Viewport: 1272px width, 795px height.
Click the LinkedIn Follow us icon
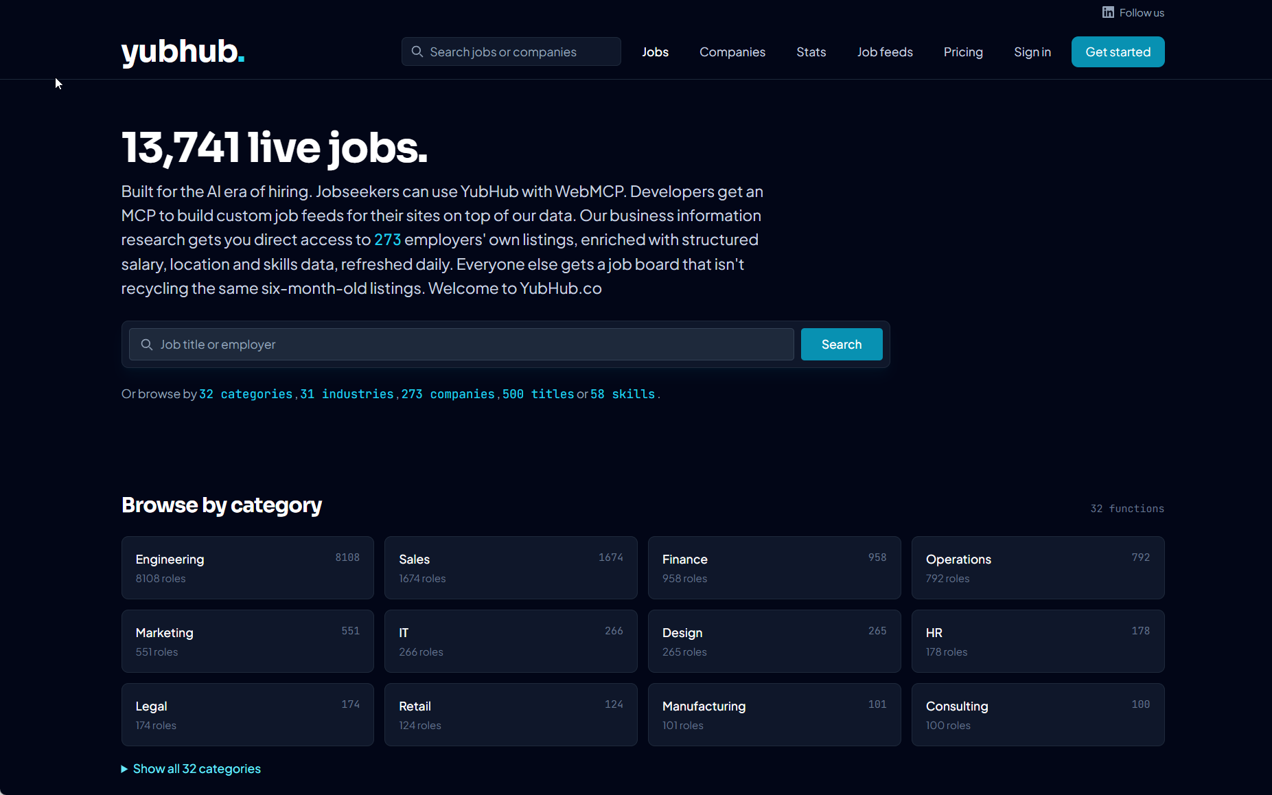(1109, 12)
